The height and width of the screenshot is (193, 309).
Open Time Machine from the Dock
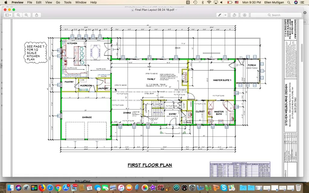(x=176, y=188)
